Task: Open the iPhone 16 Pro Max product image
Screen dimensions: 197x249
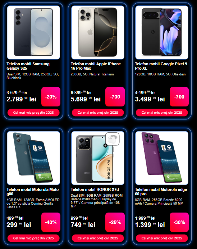Action: (x=98, y=32)
